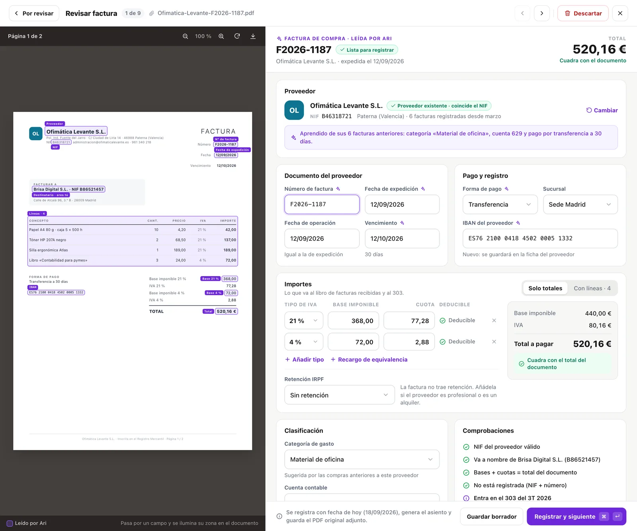Click the info icon in footer

279,516
